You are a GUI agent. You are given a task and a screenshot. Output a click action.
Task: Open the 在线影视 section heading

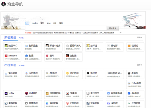pos(10,65)
